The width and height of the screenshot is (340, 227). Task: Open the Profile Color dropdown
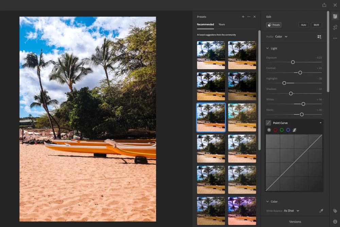(x=281, y=37)
